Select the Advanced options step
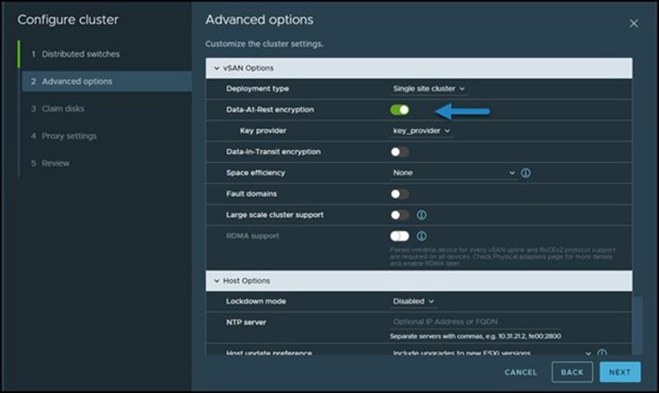The width and height of the screenshot is (659, 393). [x=77, y=81]
